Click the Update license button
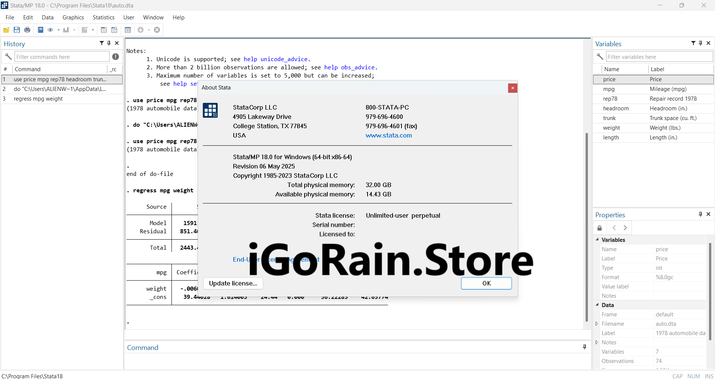This screenshot has width=715, height=379. [x=233, y=283]
